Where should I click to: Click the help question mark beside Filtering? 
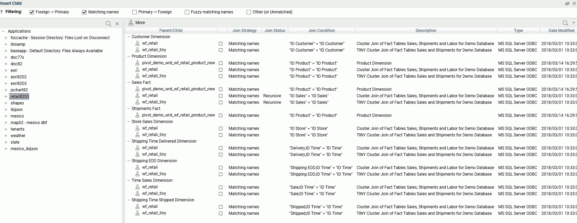pyautogui.click(x=2, y=12)
